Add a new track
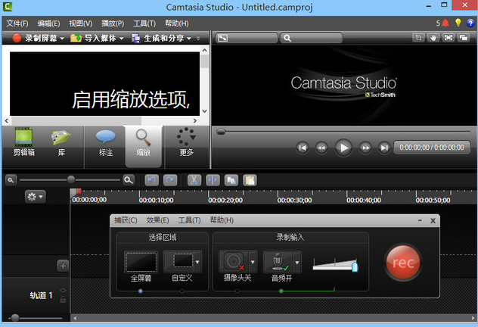The image size is (478, 327). tap(63, 266)
